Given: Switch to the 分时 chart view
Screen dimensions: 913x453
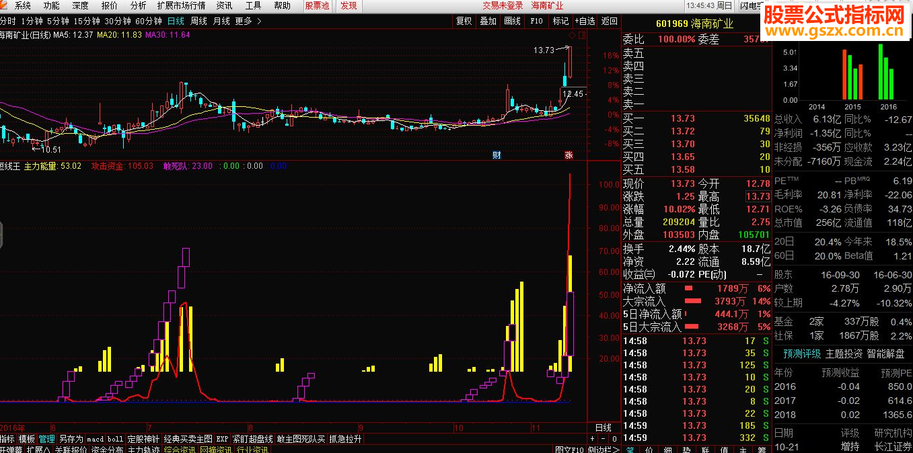Looking at the screenshot, I should 7,21.
